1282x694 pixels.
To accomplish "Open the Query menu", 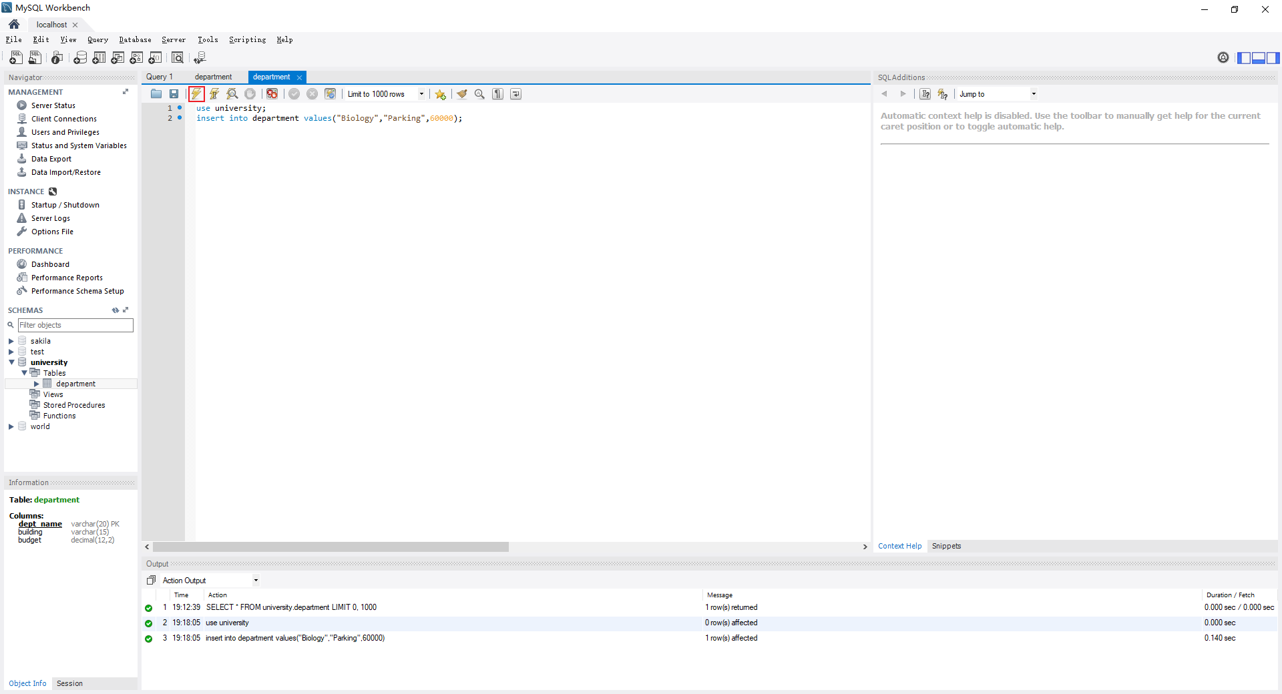I will 97,40.
